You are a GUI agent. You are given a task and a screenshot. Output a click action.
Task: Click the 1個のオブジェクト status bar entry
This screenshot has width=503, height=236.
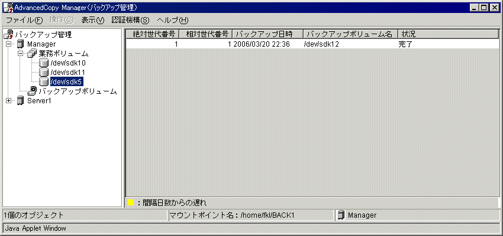(34, 215)
